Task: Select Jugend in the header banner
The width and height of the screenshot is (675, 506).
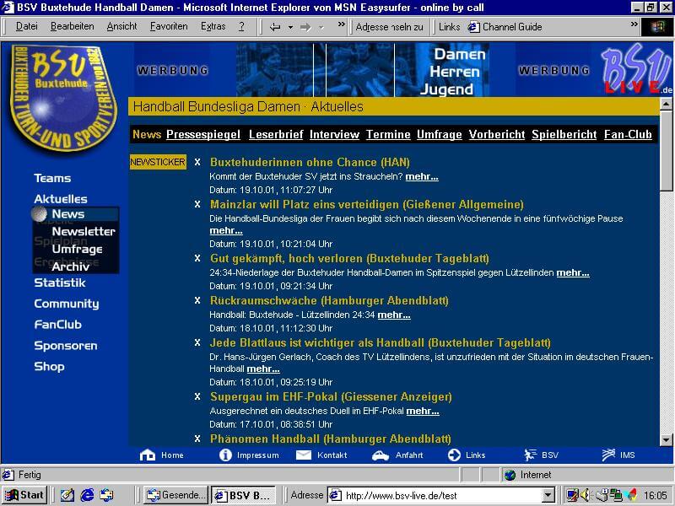Action: (x=446, y=89)
